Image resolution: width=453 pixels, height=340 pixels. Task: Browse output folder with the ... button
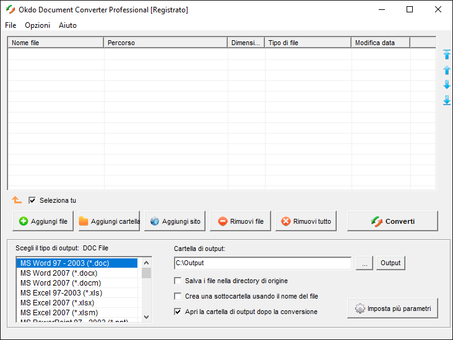pyautogui.click(x=365, y=263)
